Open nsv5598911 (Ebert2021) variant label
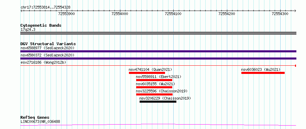Viewport: 306px width, 129px height. (x=159, y=77)
